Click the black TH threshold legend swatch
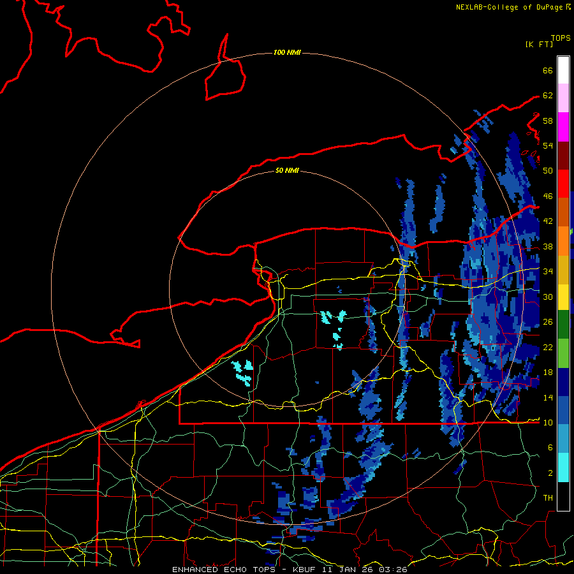The height and width of the screenshot is (574, 574). point(563,496)
